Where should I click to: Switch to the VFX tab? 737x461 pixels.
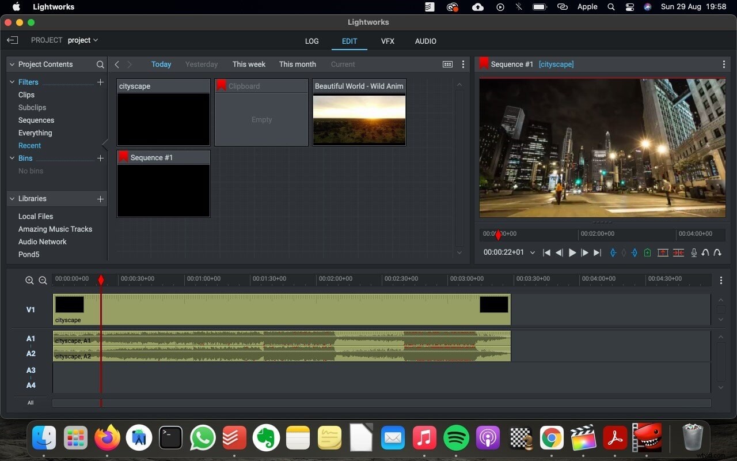[x=388, y=41]
